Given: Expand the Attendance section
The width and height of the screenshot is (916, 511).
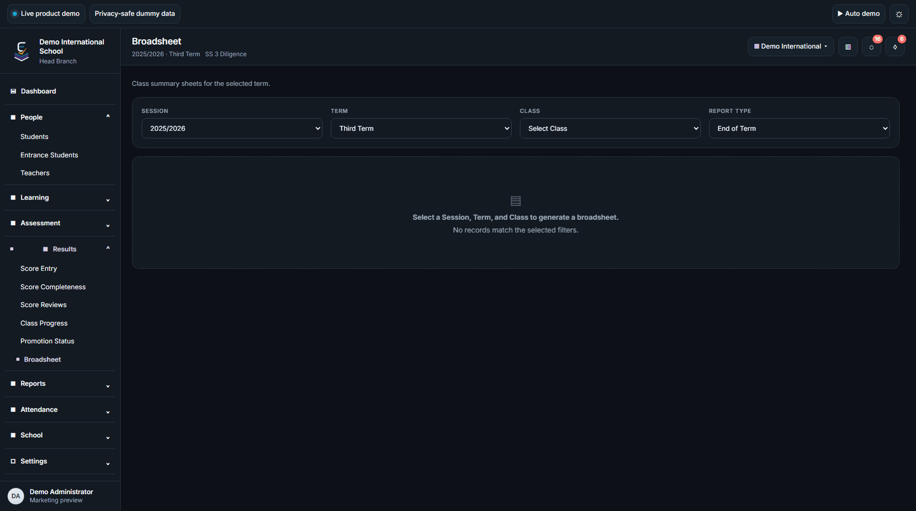Looking at the screenshot, I should [x=60, y=410].
